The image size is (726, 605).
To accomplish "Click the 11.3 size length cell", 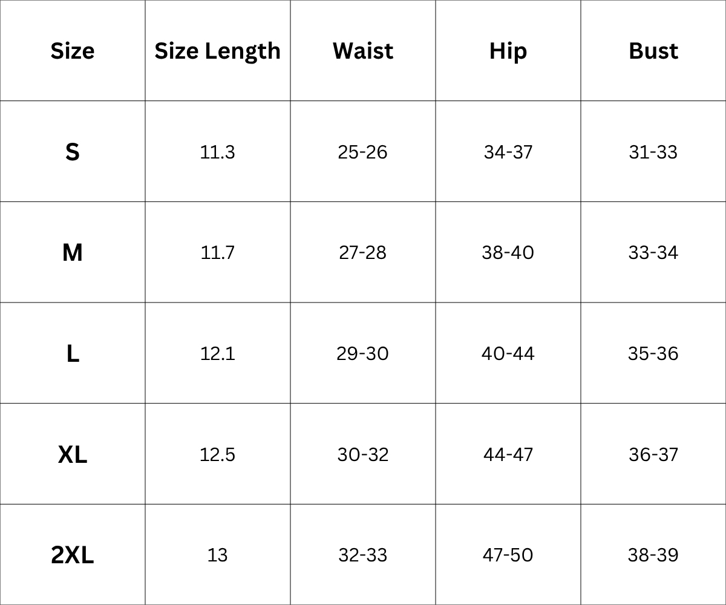I will (x=217, y=152).
